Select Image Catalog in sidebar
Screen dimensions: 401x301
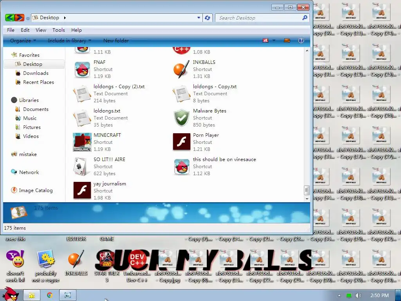32,190
